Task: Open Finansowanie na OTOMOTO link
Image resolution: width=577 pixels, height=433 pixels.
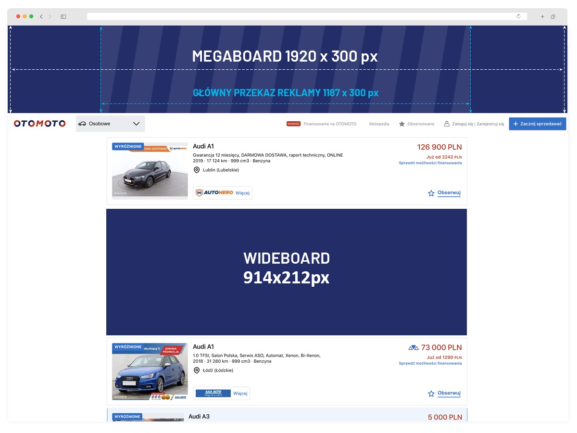Action: (330, 124)
